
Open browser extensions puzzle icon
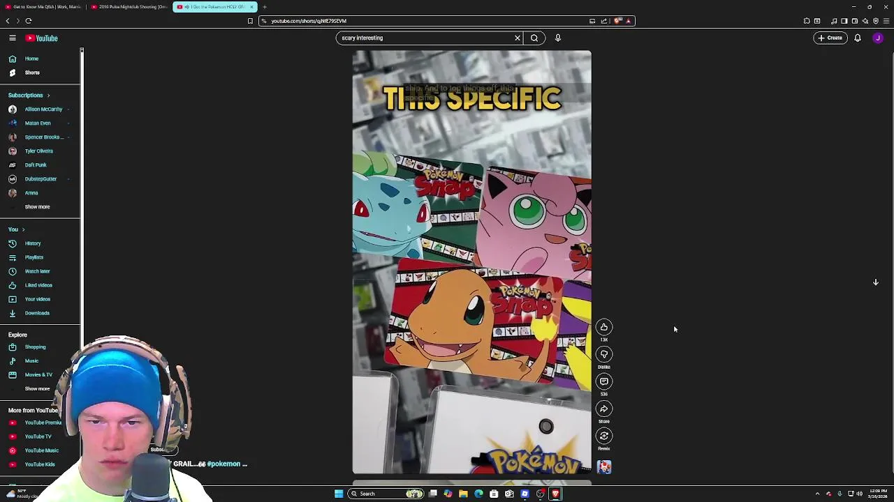tap(807, 21)
